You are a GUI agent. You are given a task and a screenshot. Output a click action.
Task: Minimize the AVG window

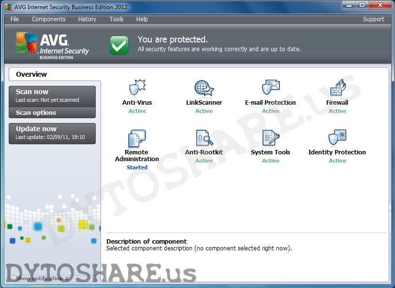349,5
